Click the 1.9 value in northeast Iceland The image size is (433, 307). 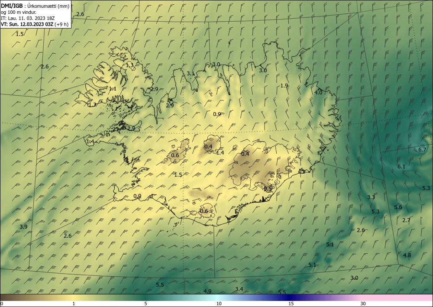coord(284,86)
